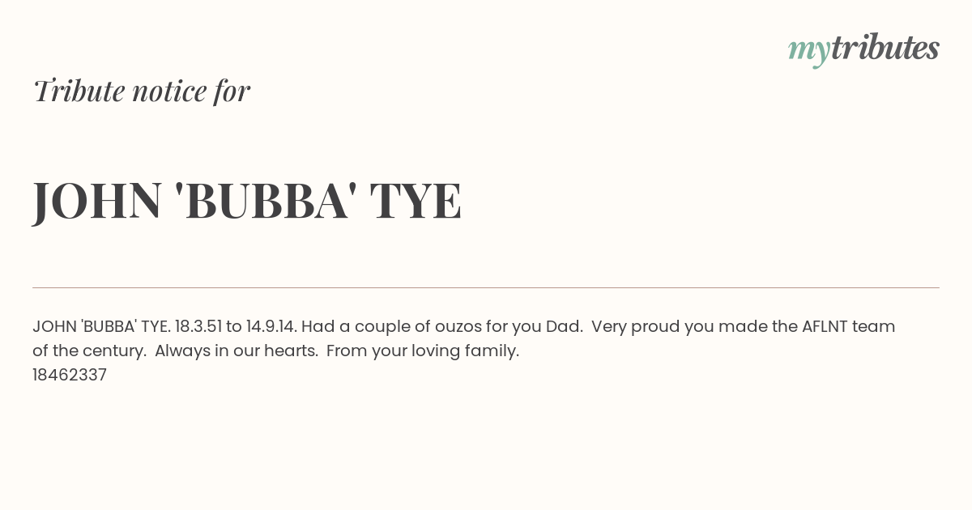Click the phrase "Always in our hearts"

(x=235, y=351)
